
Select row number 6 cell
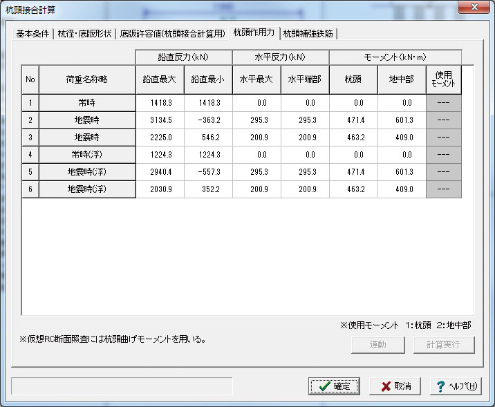click(x=30, y=189)
